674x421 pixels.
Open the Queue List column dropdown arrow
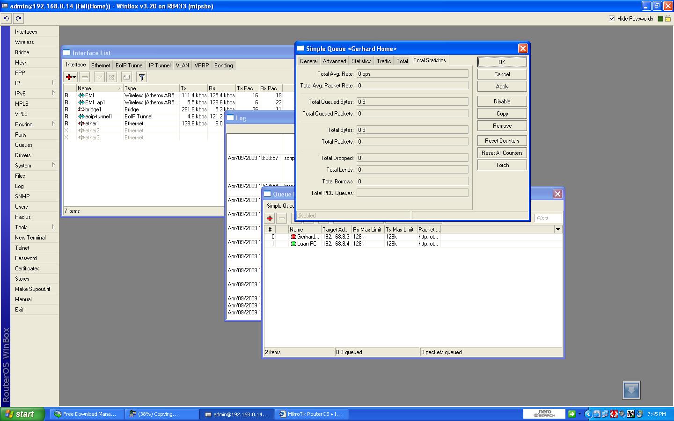558,230
